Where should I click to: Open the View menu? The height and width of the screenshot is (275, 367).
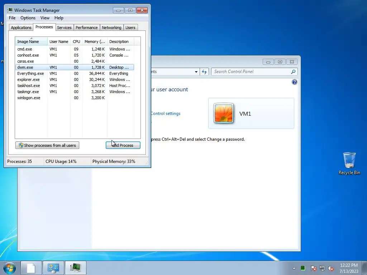[45, 18]
